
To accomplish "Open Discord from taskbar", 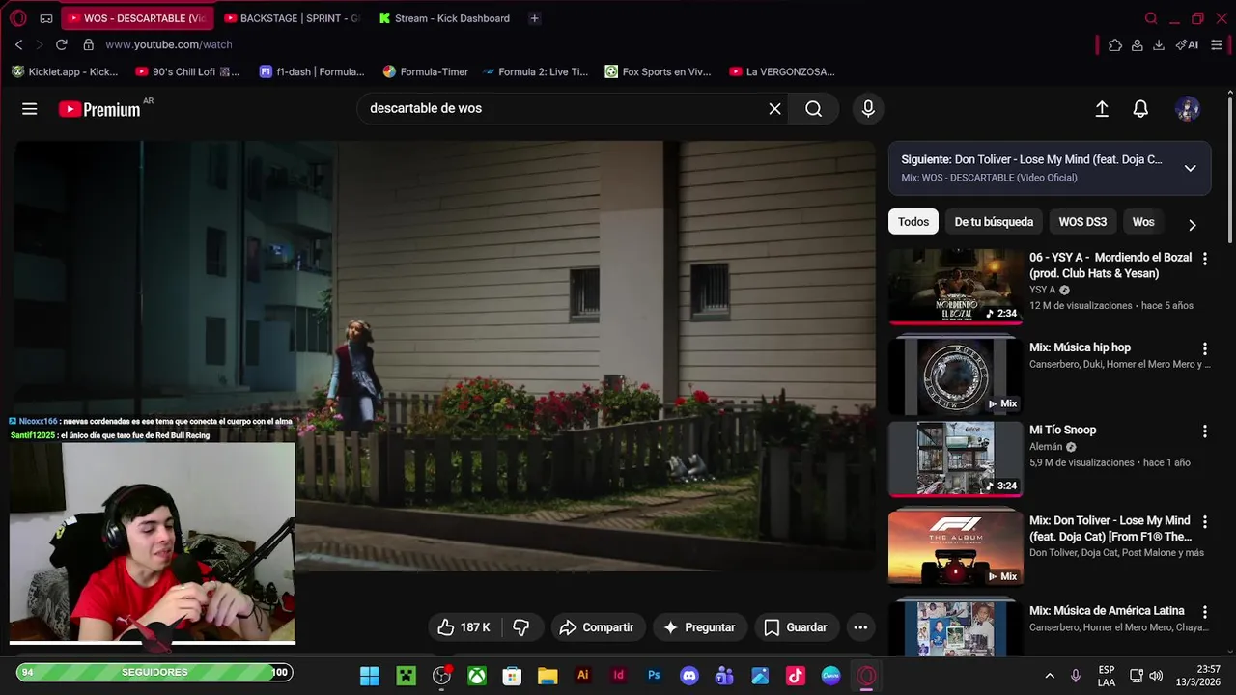I will tap(689, 676).
